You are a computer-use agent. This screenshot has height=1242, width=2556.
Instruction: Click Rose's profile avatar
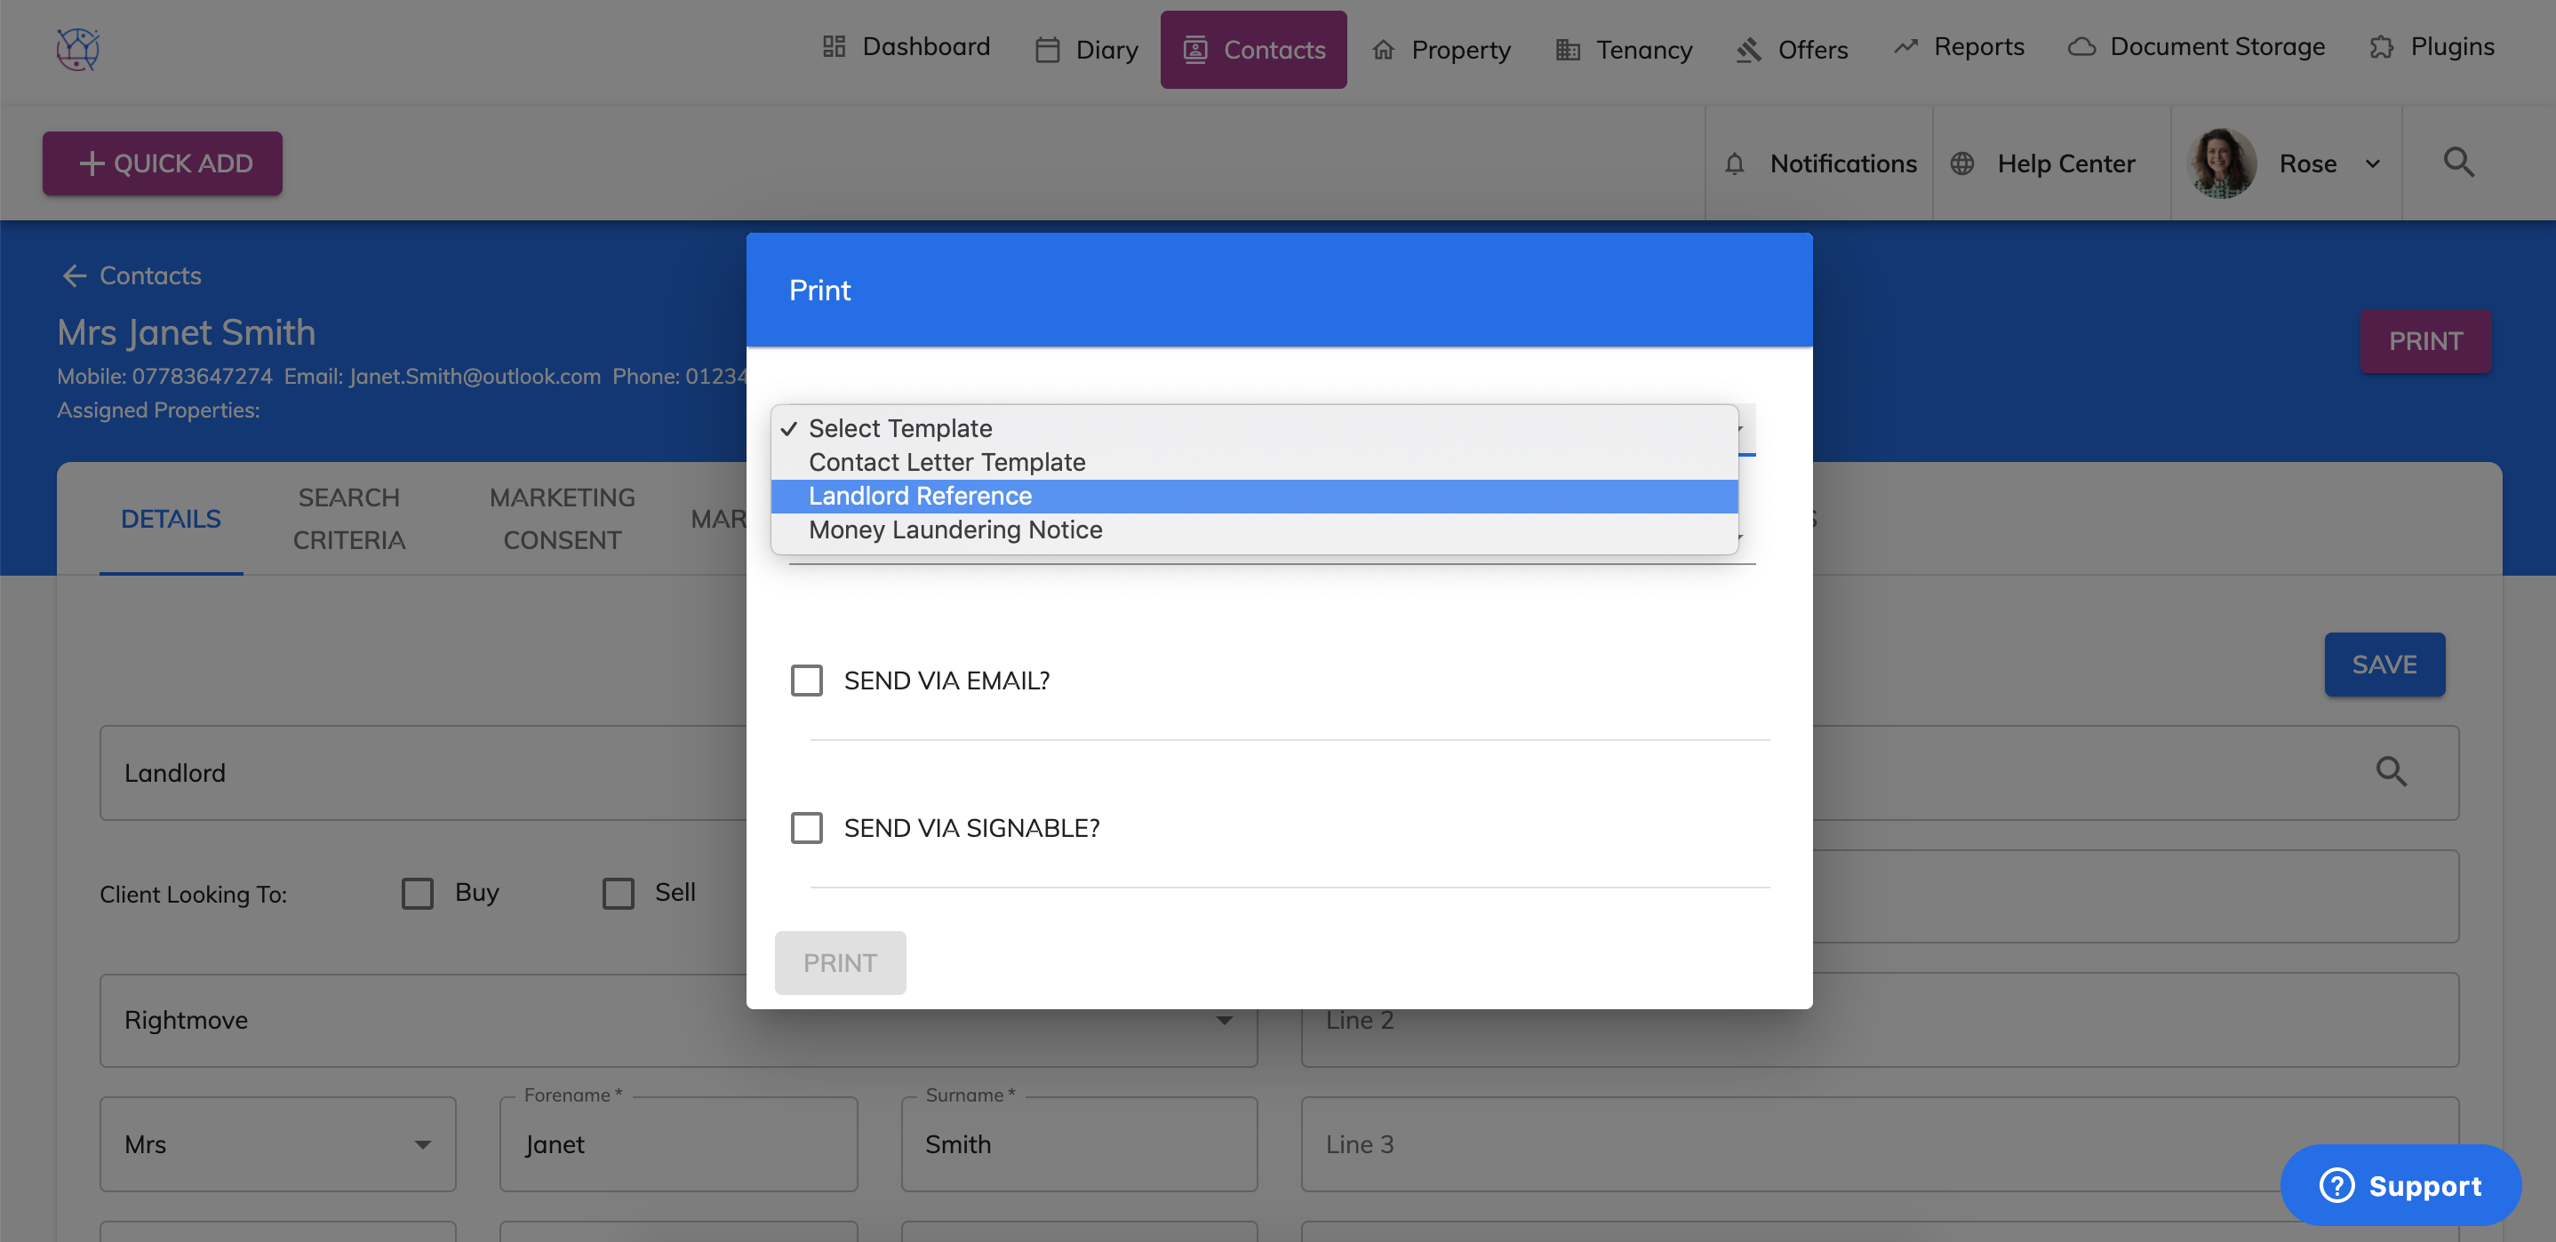tap(2221, 163)
